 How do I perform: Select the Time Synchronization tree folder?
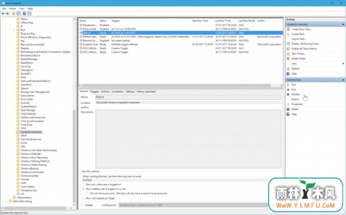point(32,121)
